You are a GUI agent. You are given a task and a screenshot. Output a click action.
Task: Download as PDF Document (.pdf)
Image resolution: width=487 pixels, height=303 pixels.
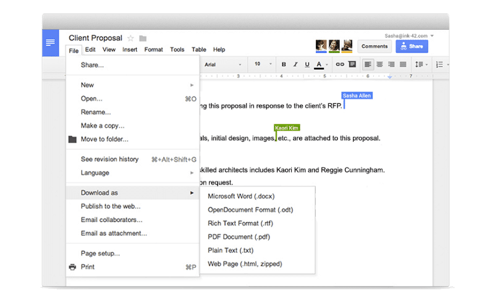click(x=258, y=237)
